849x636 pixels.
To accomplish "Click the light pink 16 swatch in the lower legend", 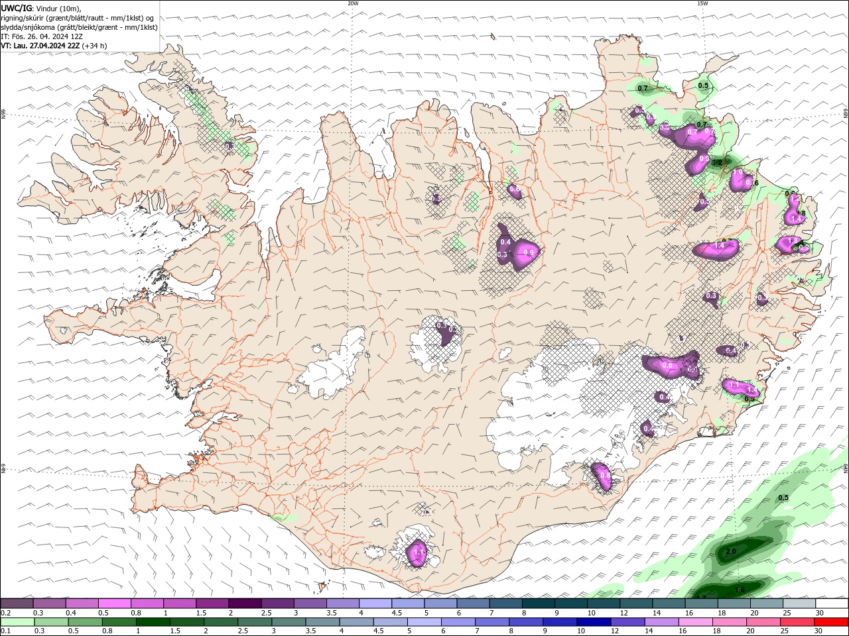I will 696,622.
